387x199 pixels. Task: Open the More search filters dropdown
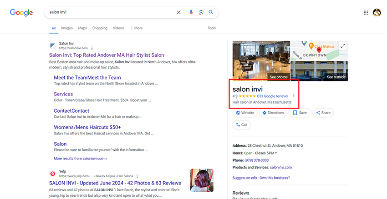pyautogui.click(x=137, y=28)
